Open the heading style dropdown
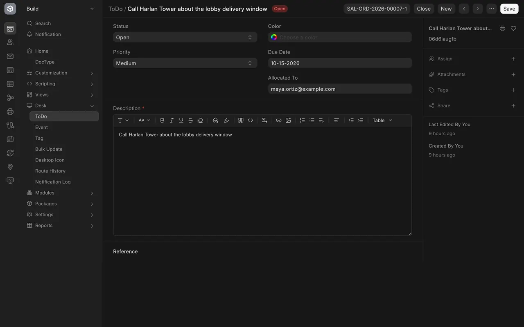 click(123, 121)
